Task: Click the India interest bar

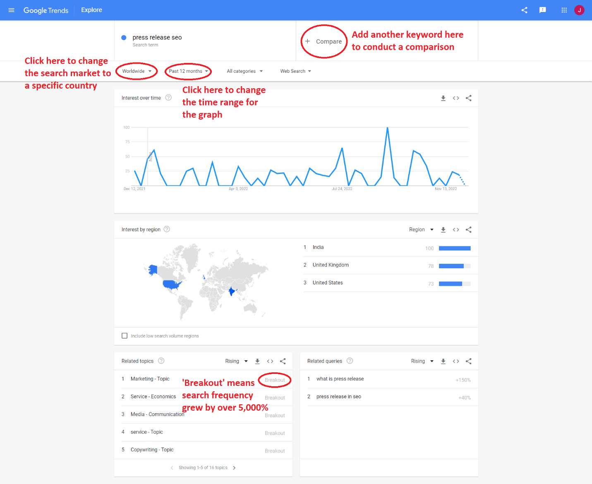Action: [454, 248]
